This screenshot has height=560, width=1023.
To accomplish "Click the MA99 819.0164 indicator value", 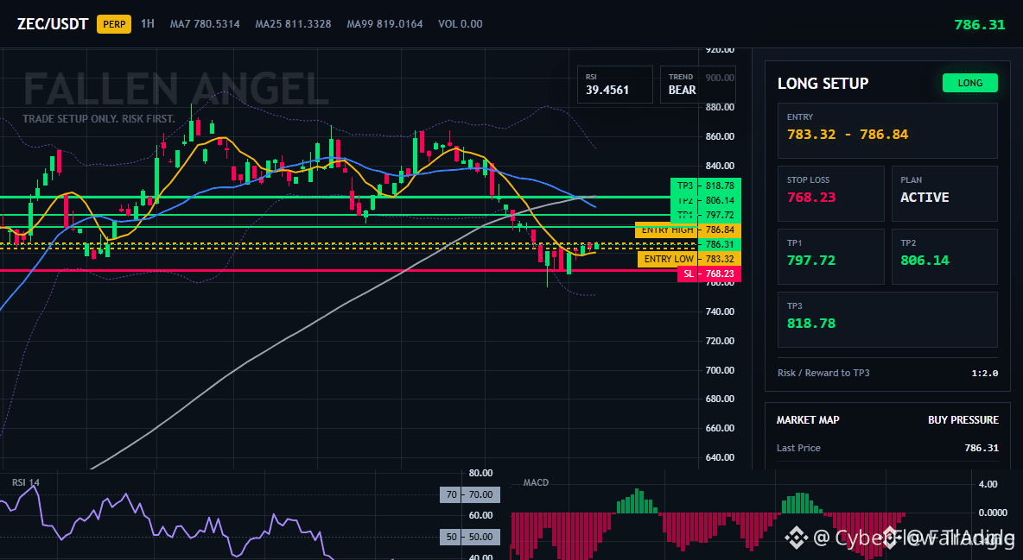I will click(x=385, y=24).
